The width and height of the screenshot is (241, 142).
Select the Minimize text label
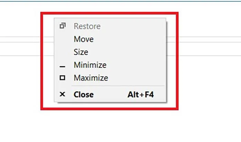(x=90, y=65)
